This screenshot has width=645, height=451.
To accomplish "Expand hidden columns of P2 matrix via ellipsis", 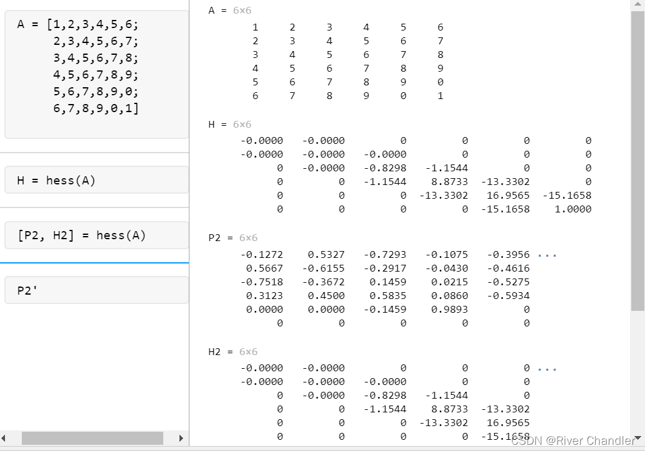I will click(x=547, y=254).
